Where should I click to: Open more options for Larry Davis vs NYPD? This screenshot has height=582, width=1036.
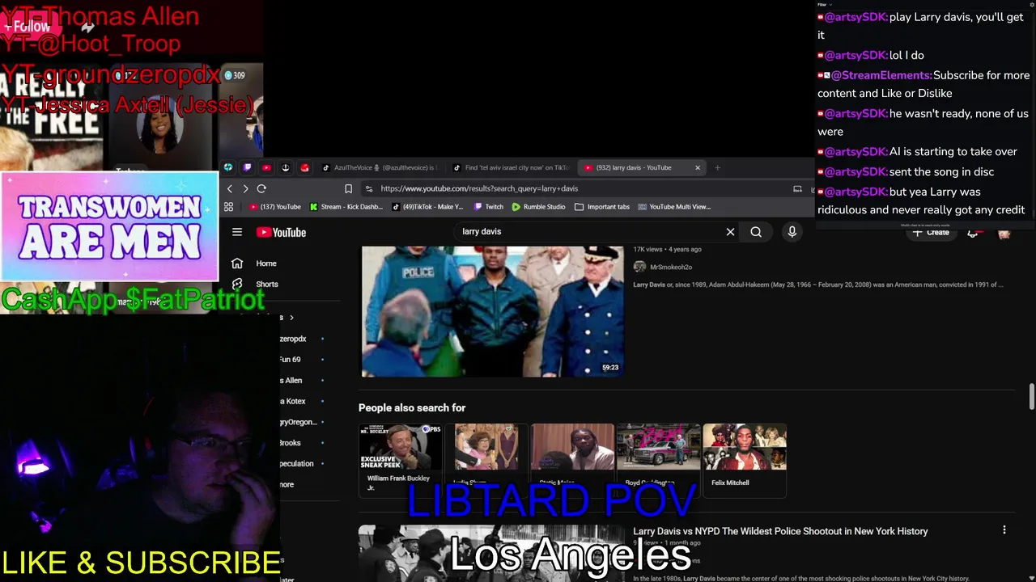coord(1004,530)
